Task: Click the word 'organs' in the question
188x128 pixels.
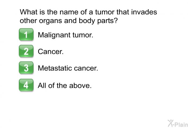Action: (x=50, y=21)
